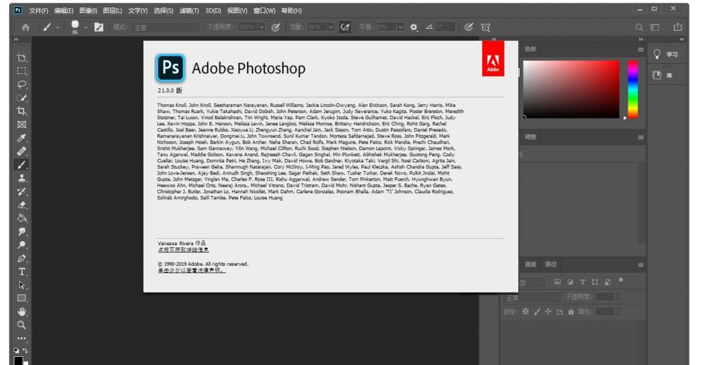
Task: Click the legal notices link below the copyright
Action: point(192,270)
